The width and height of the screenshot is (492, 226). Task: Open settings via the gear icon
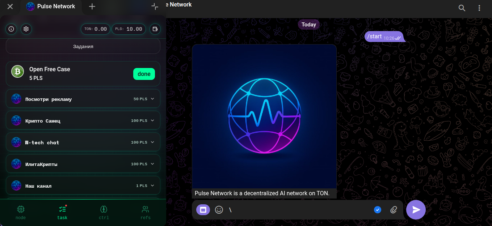26,29
